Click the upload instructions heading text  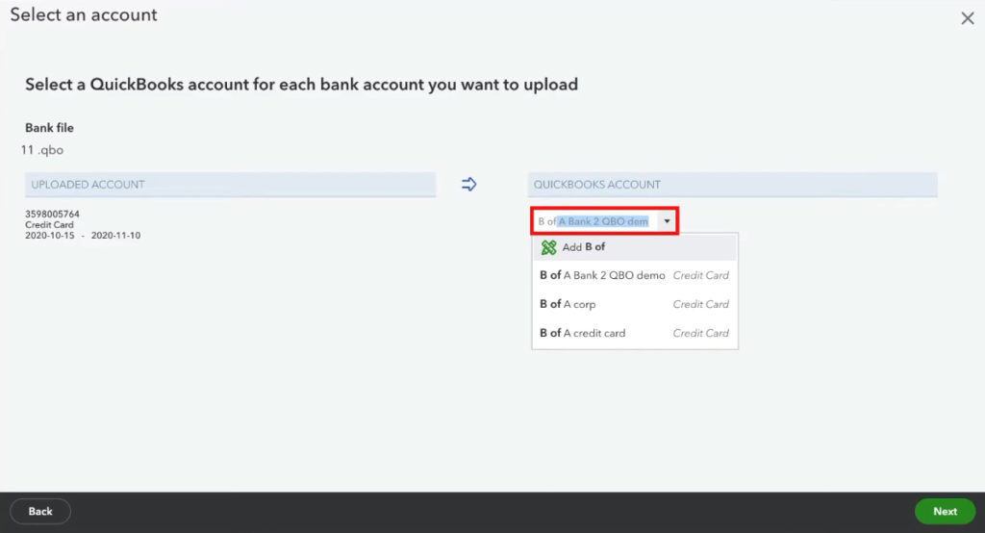pyautogui.click(x=301, y=85)
